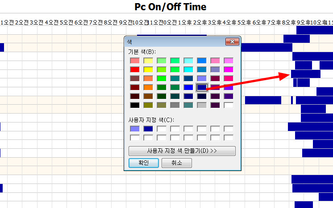Image resolution: width=333 pixels, height=208 pixels.
Task: Click the Pc On/Off Time chart title
Action: click(171, 7)
